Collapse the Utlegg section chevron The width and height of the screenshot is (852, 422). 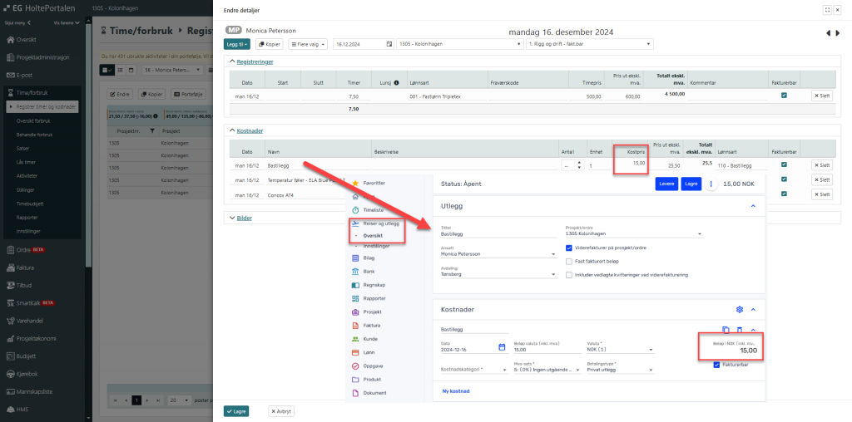click(x=753, y=205)
